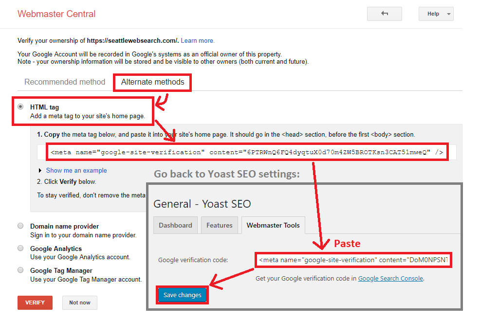Click the seattlewebsearch.com URL text
The image size is (480, 320).
coord(132,41)
